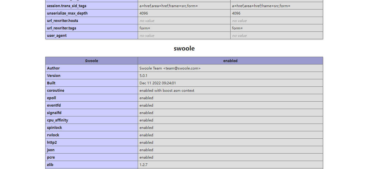Click local 'no value' in url_rewriter.hosts row
This screenshot has height=169, width=379.
(147, 20)
